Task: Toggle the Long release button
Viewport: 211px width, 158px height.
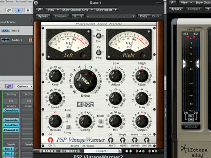Action: pos(68,127)
